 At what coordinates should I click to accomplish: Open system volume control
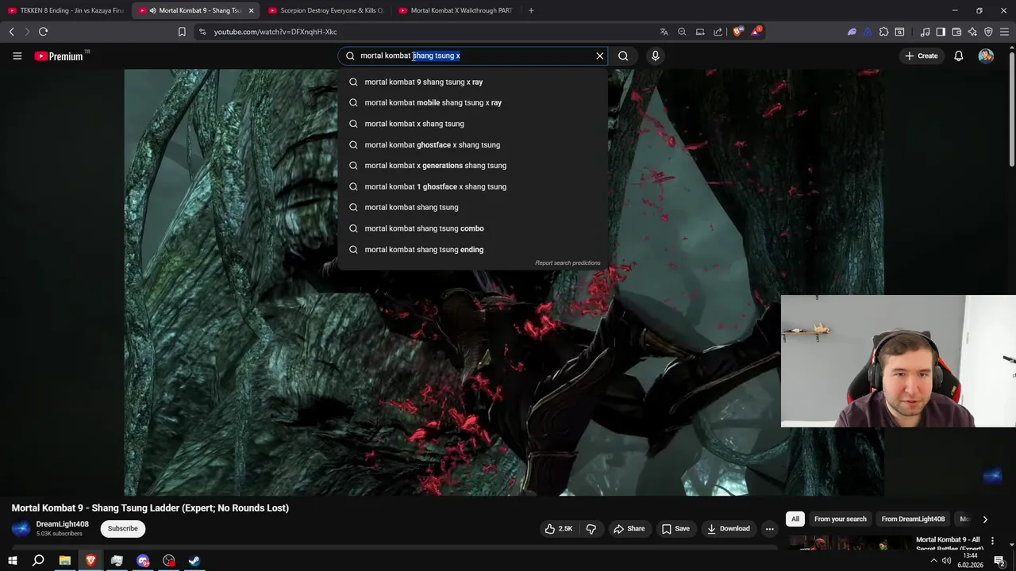[x=946, y=561]
